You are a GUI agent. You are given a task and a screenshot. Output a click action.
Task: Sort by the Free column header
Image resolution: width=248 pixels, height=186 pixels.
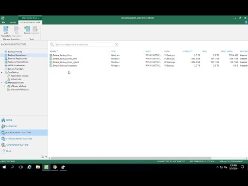tap(205, 51)
